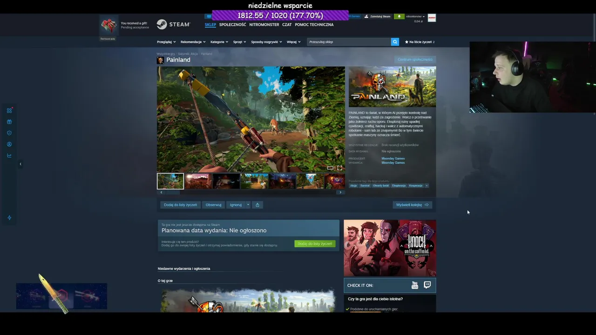The width and height of the screenshot is (596, 335).
Task: Click wishlist star icon in store bar
Action: [x=406, y=42]
